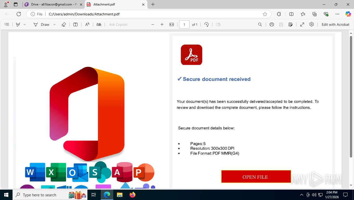
Task: Search within the PDF
Action: click(260, 24)
